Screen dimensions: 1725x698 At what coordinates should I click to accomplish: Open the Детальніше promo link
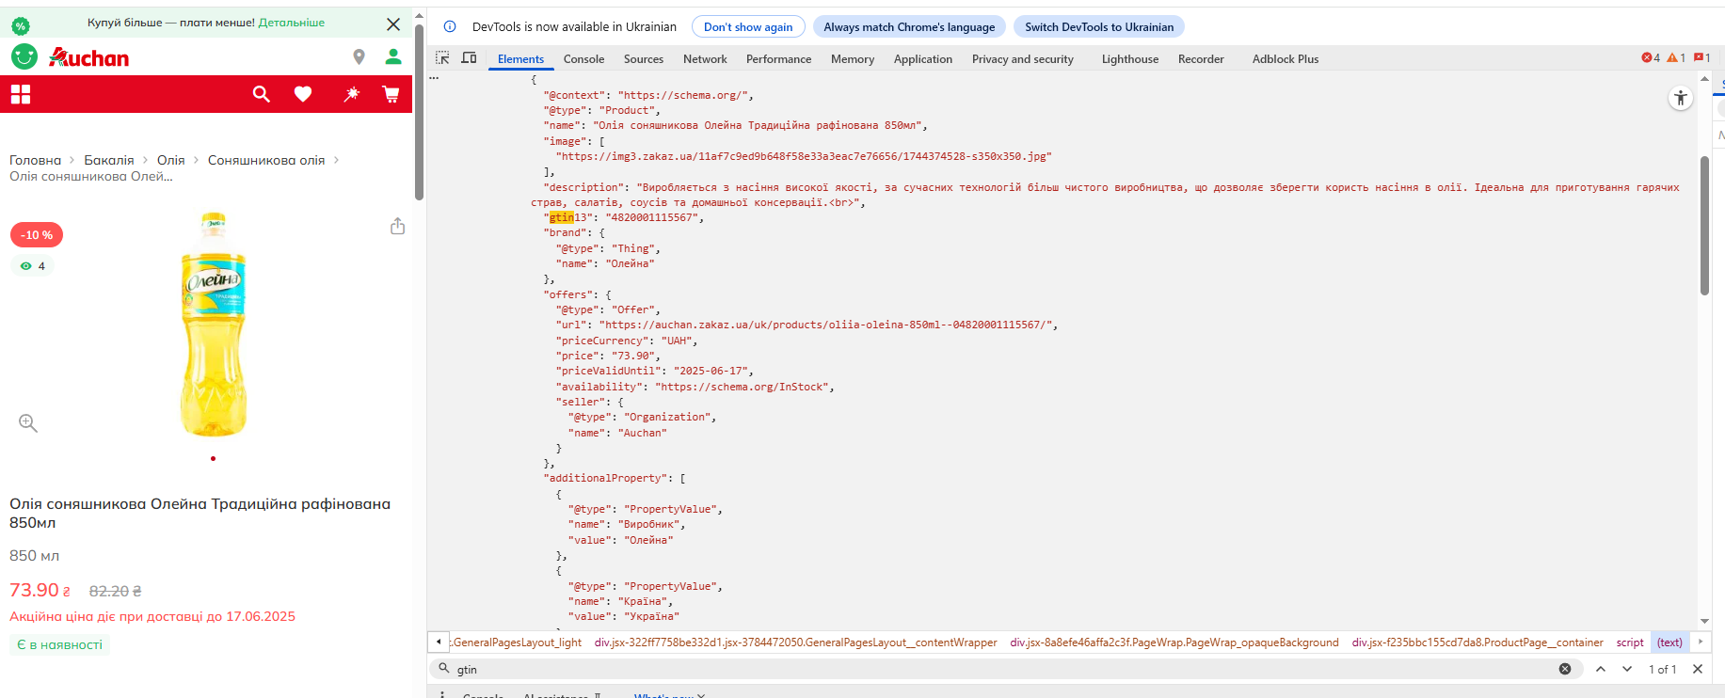point(292,23)
